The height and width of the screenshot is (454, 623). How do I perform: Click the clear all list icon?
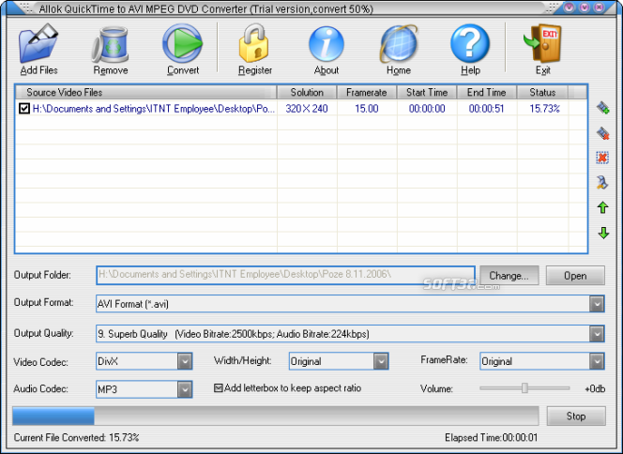(x=602, y=158)
